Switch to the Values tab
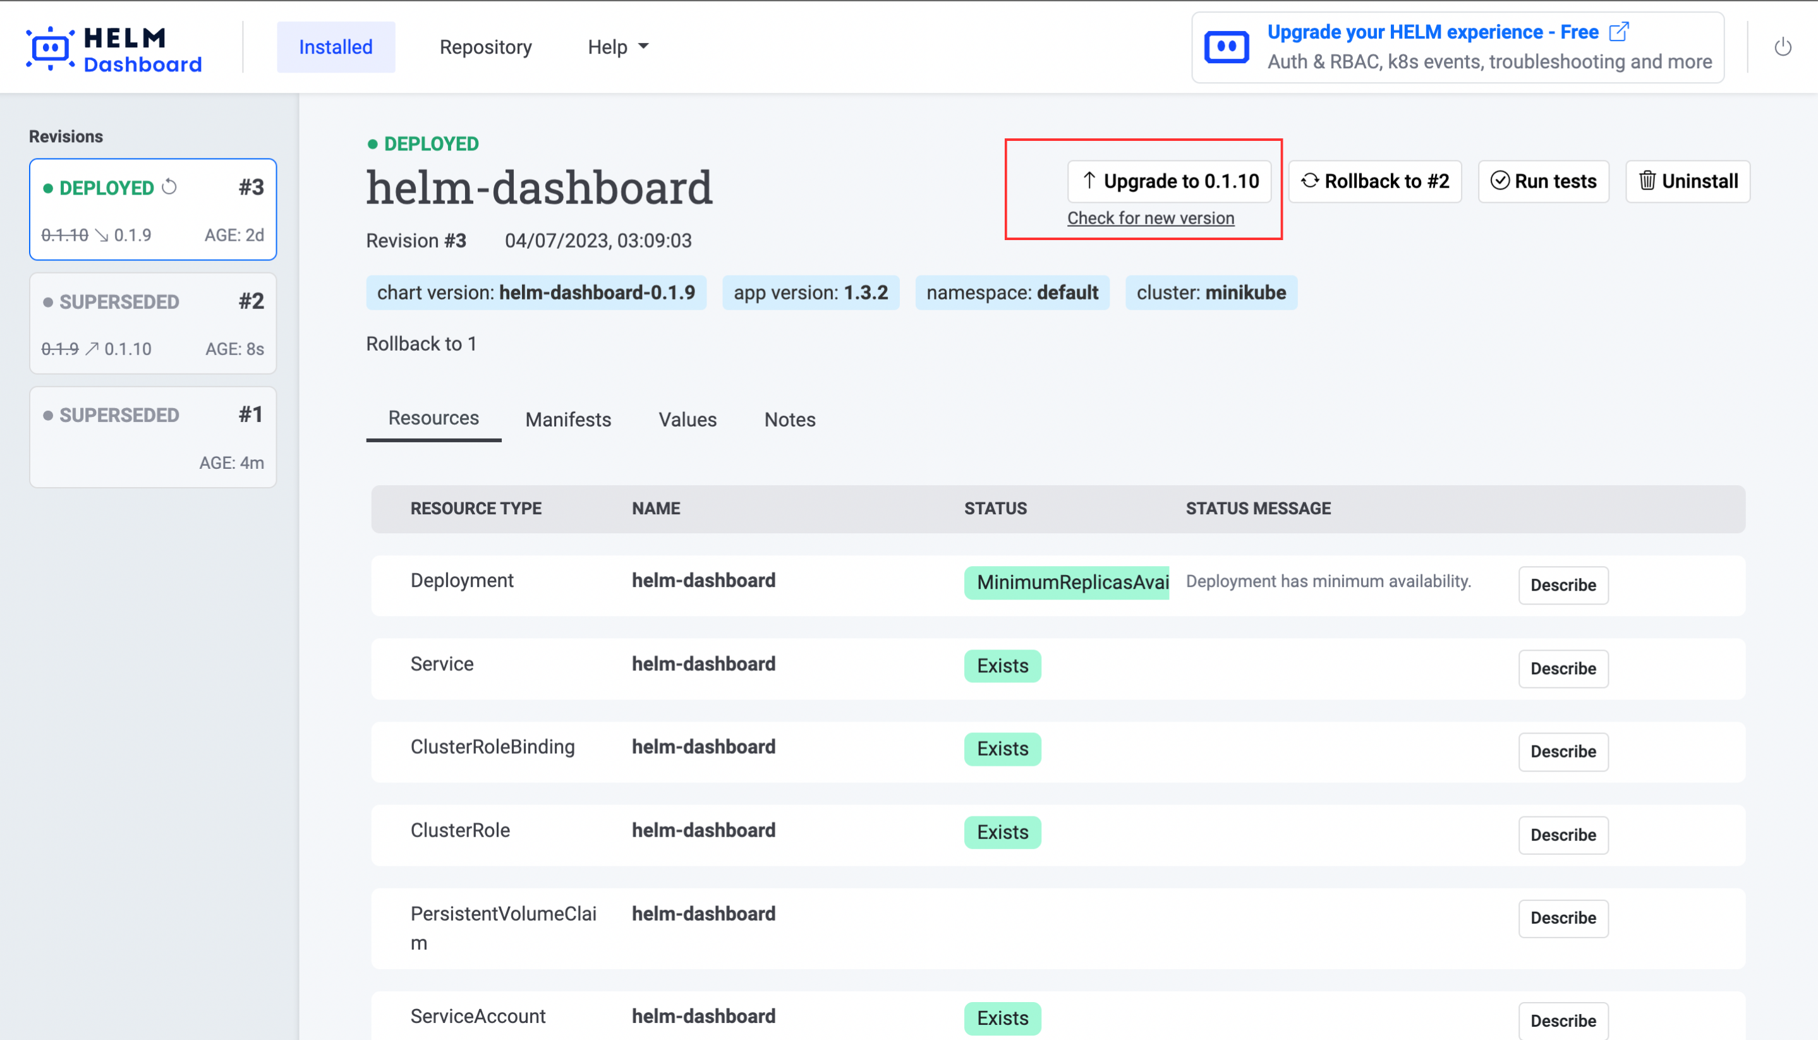Screen dimensions: 1818x1040 687,420
